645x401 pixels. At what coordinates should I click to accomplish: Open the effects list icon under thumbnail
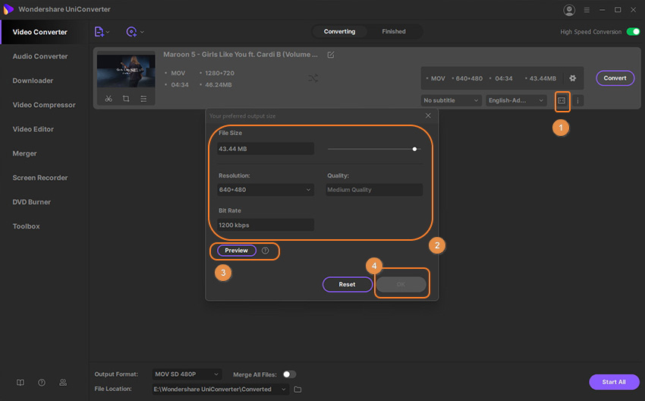click(143, 99)
